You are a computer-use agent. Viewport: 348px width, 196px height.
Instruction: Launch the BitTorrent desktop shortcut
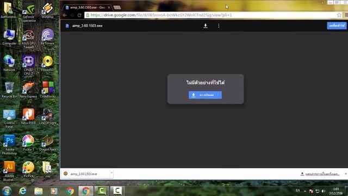click(47, 37)
